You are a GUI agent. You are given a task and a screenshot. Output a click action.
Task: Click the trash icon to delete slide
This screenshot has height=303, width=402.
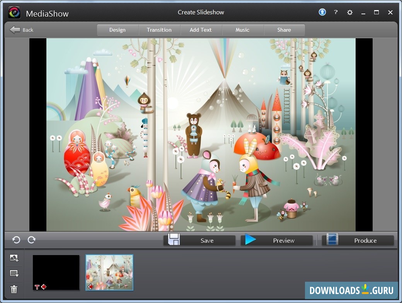(x=14, y=289)
